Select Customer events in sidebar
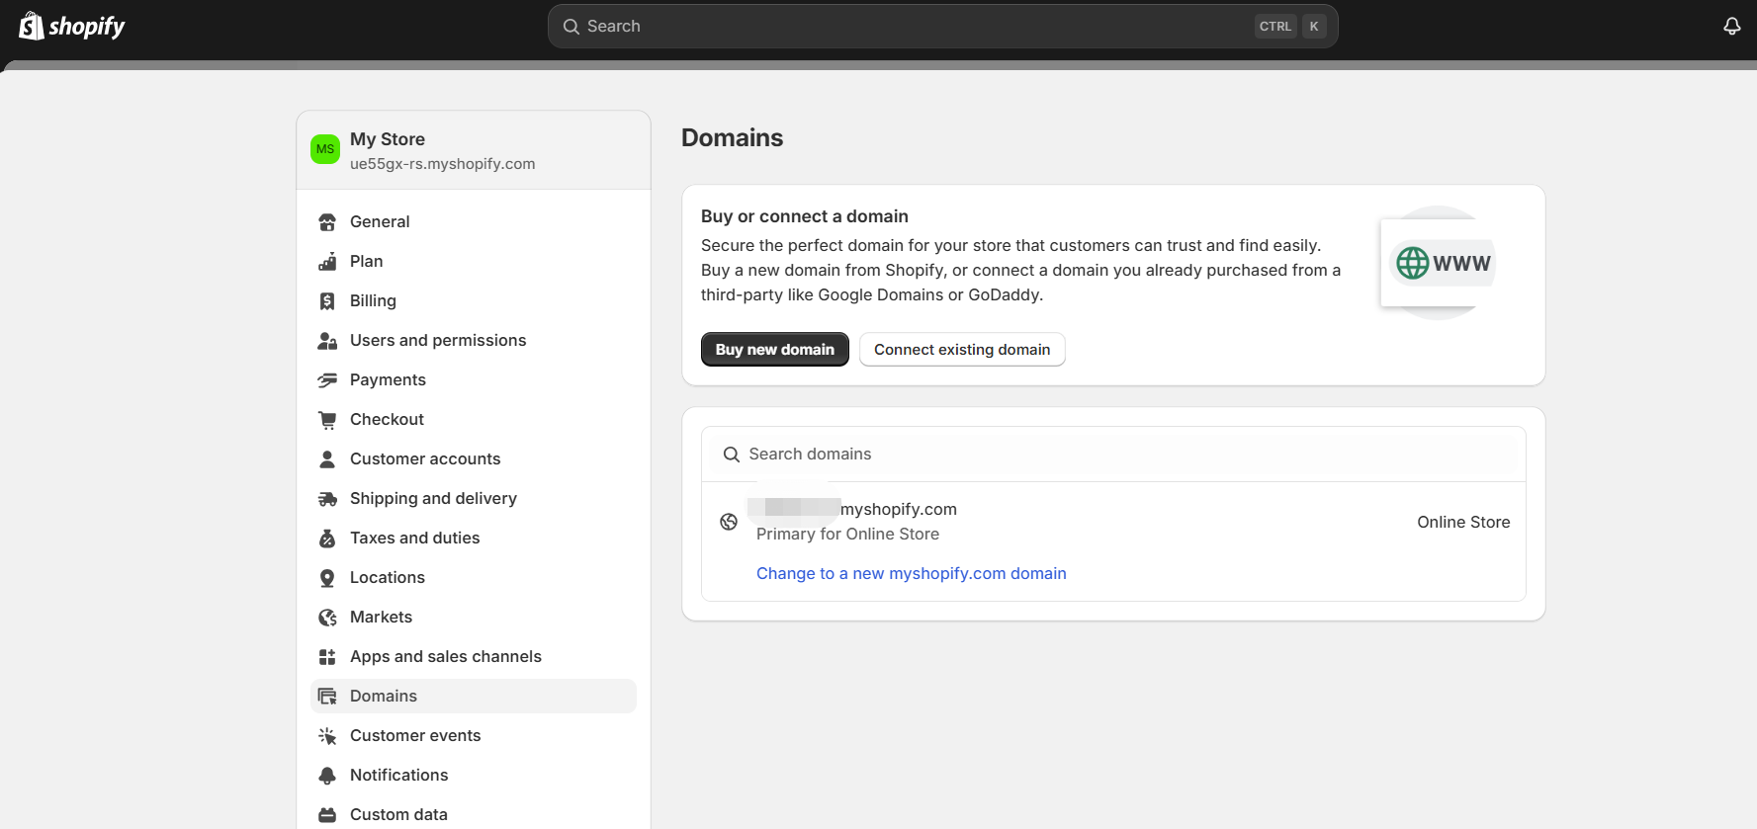 (x=414, y=735)
